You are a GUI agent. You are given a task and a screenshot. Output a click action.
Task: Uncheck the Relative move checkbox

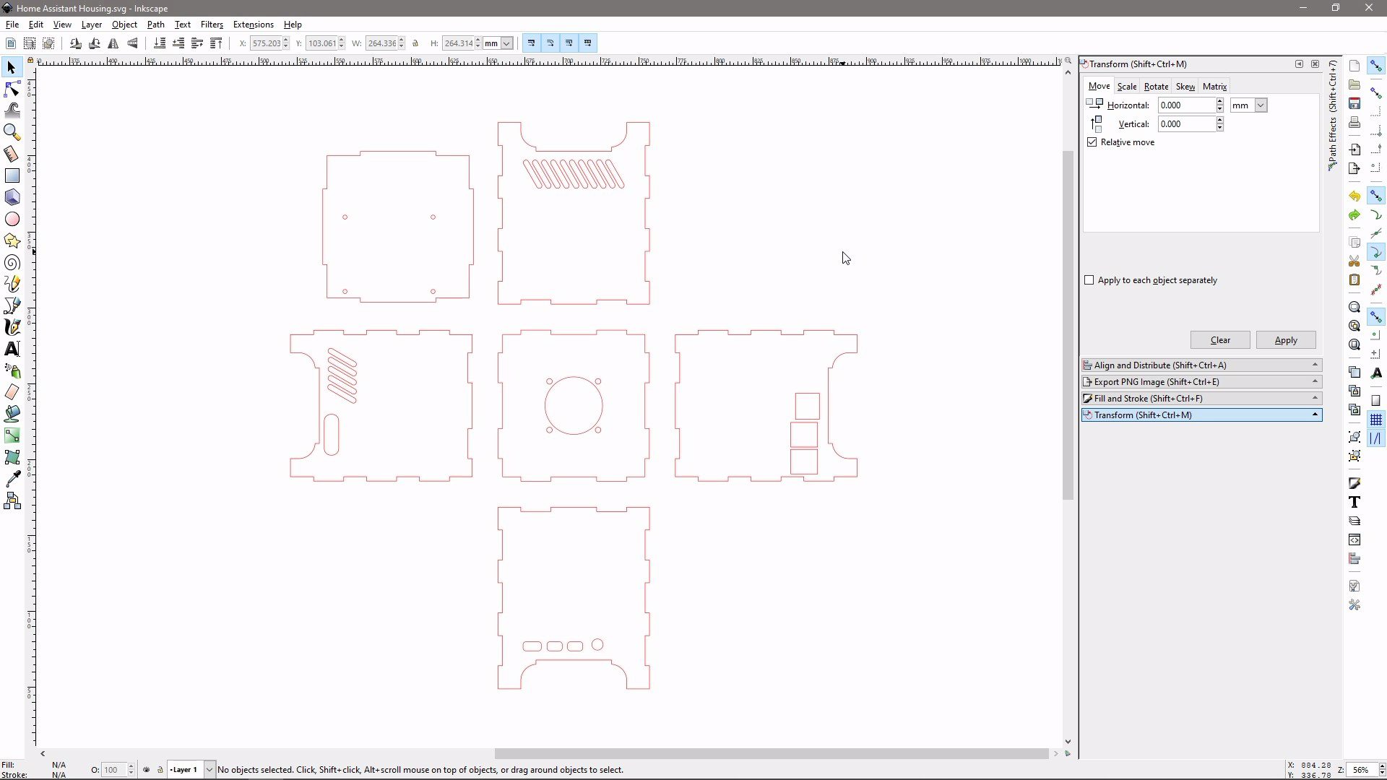pos(1092,142)
